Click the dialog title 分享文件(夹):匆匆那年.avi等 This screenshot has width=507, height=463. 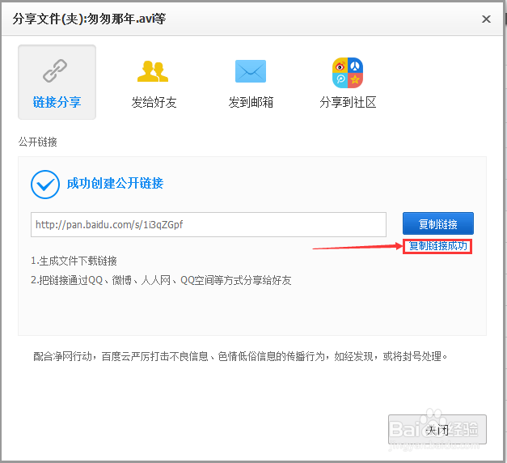click(89, 19)
